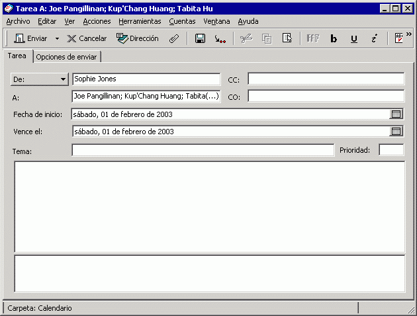Click the Cancelar toolbar button
Screen dimensions: 417x316
[x=87, y=38]
